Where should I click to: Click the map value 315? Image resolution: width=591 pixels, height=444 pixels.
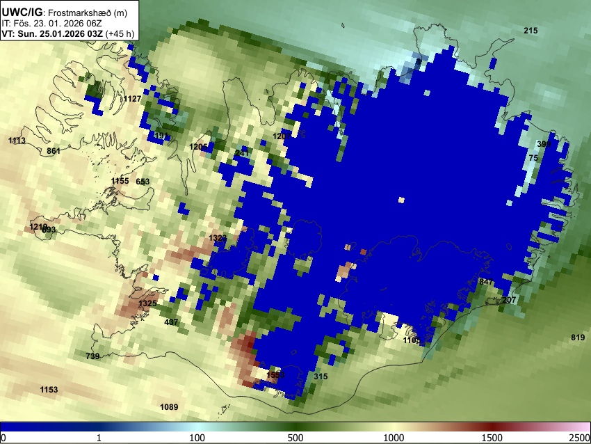pos(321,376)
